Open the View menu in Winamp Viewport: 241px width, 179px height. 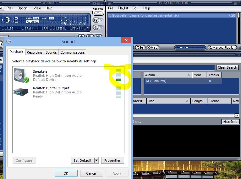37,8
